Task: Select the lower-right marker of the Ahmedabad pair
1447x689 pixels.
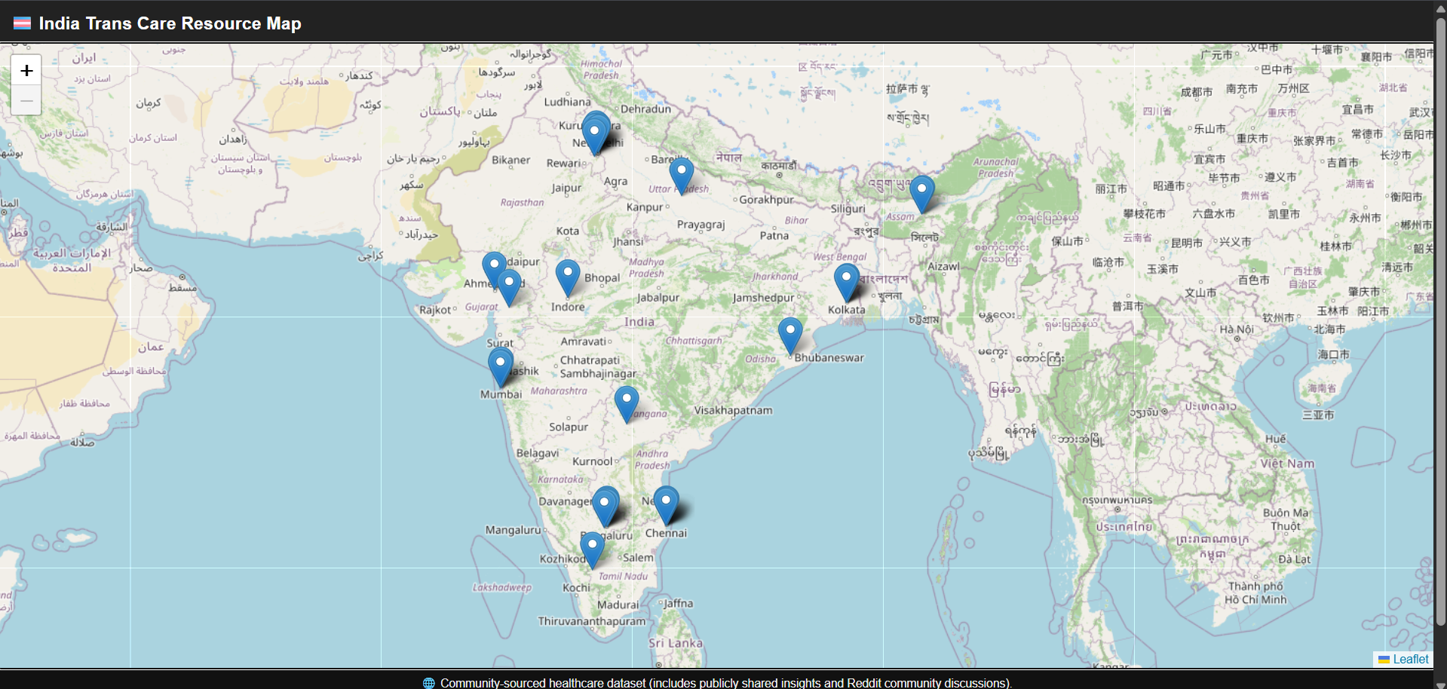Action: [509, 287]
